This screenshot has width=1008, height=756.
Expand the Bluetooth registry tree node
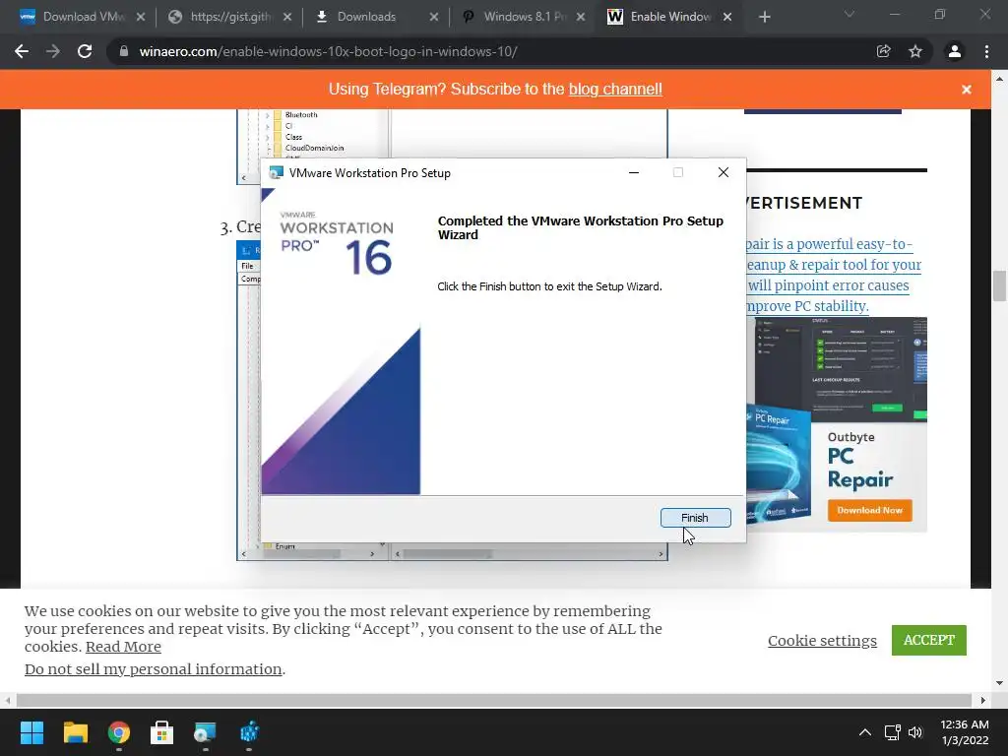pyautogui.click(x=268, y=115)
